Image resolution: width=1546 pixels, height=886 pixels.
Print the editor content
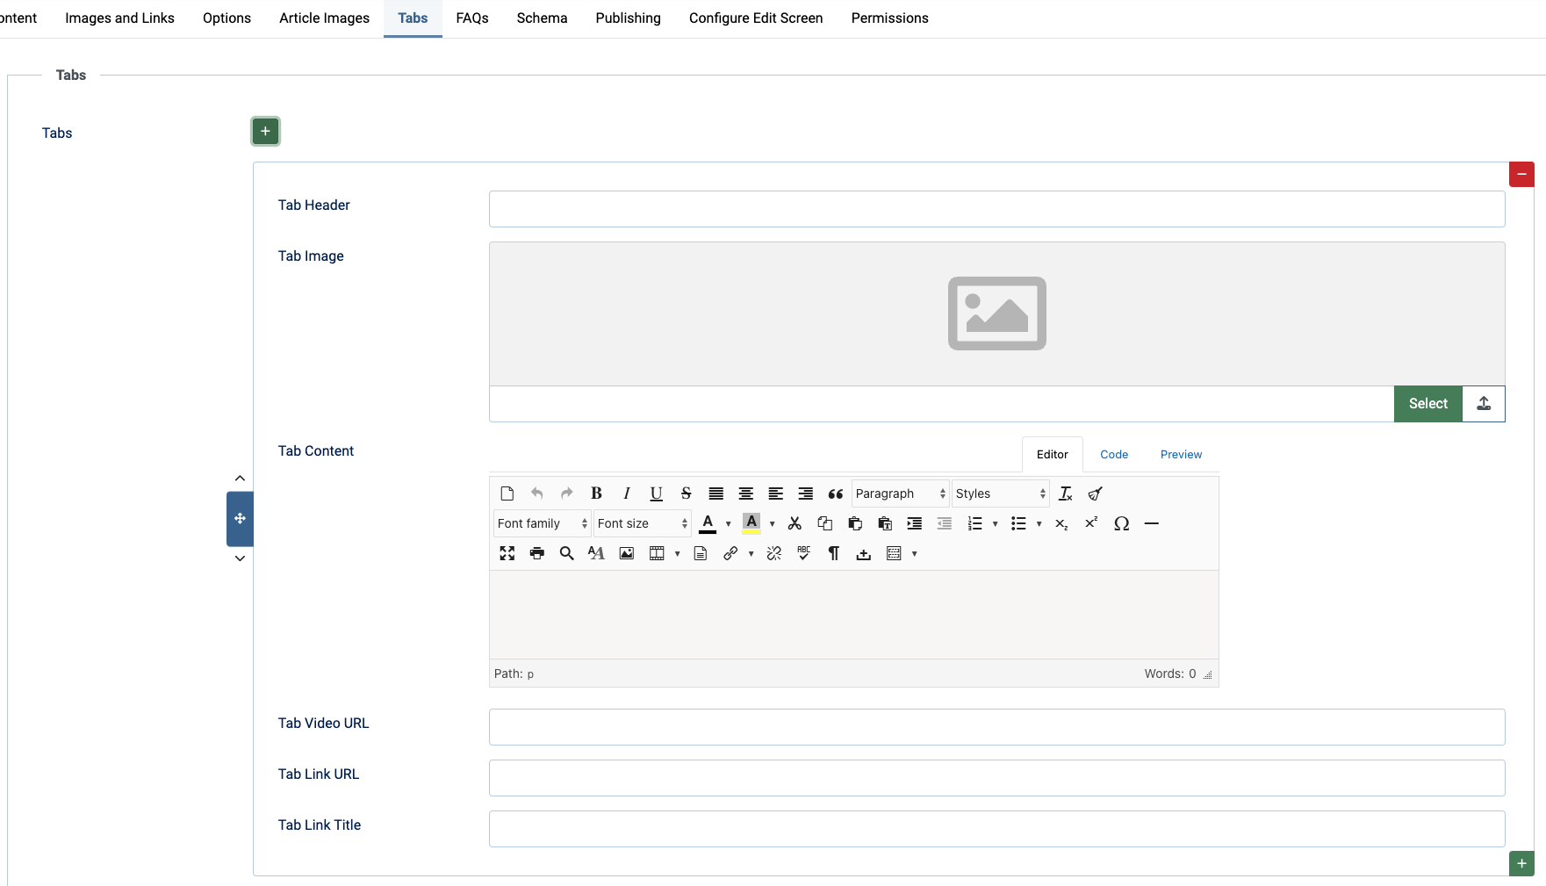(537, 553)
